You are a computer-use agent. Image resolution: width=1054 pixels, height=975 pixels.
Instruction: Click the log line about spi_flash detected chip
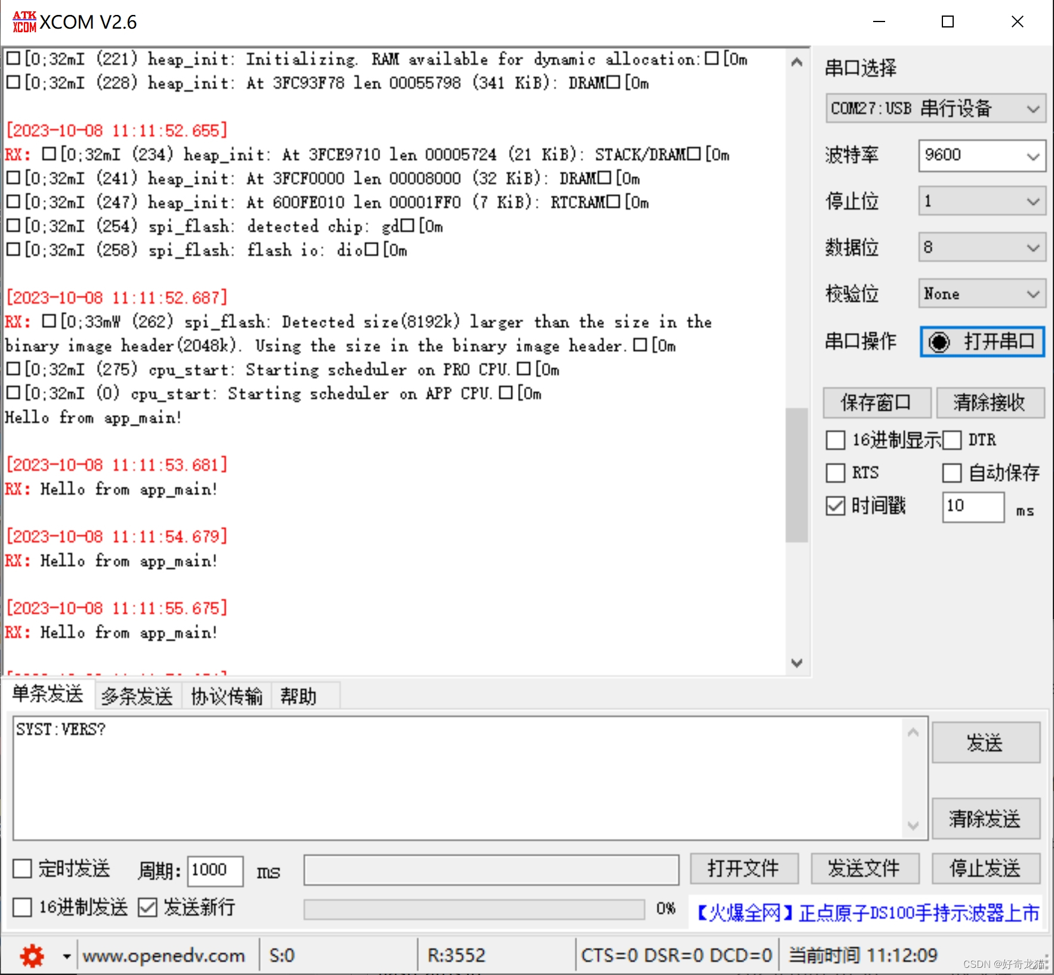tap(224, 227)
